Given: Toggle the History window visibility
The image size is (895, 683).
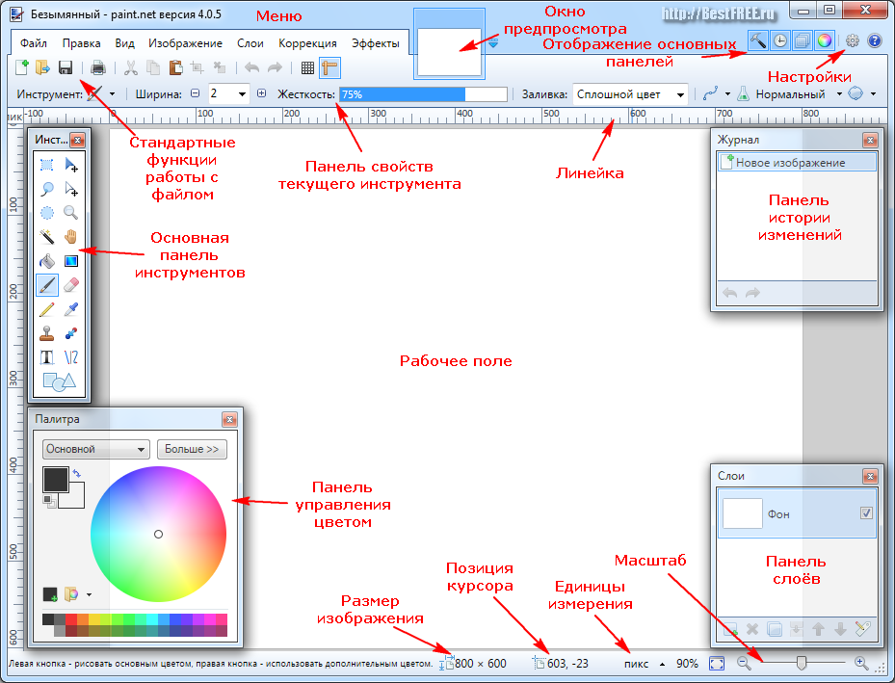Looking at the screenshot, I should (x=780, y=40).
